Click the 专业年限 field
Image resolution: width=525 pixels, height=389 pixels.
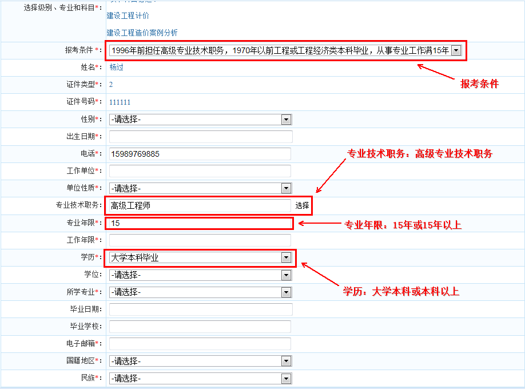point(200,223)
